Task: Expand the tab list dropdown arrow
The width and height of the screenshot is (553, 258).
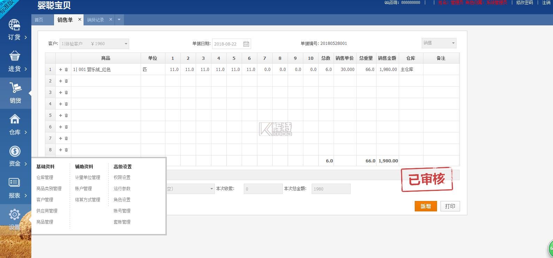Action: (x=119, y=20)
